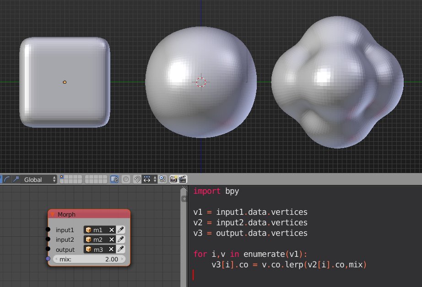Image resolution: width=422 pixels, height=287 pixels.
Task: Clear the m1 object with X
Action: tap(111, 230)
